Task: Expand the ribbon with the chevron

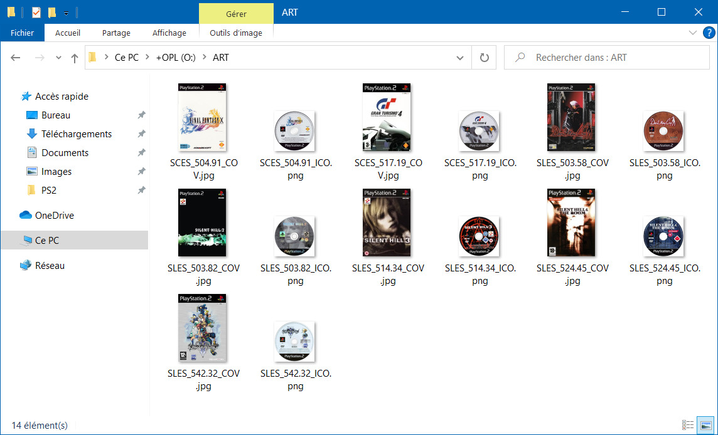Action: [x=693, y=33]
